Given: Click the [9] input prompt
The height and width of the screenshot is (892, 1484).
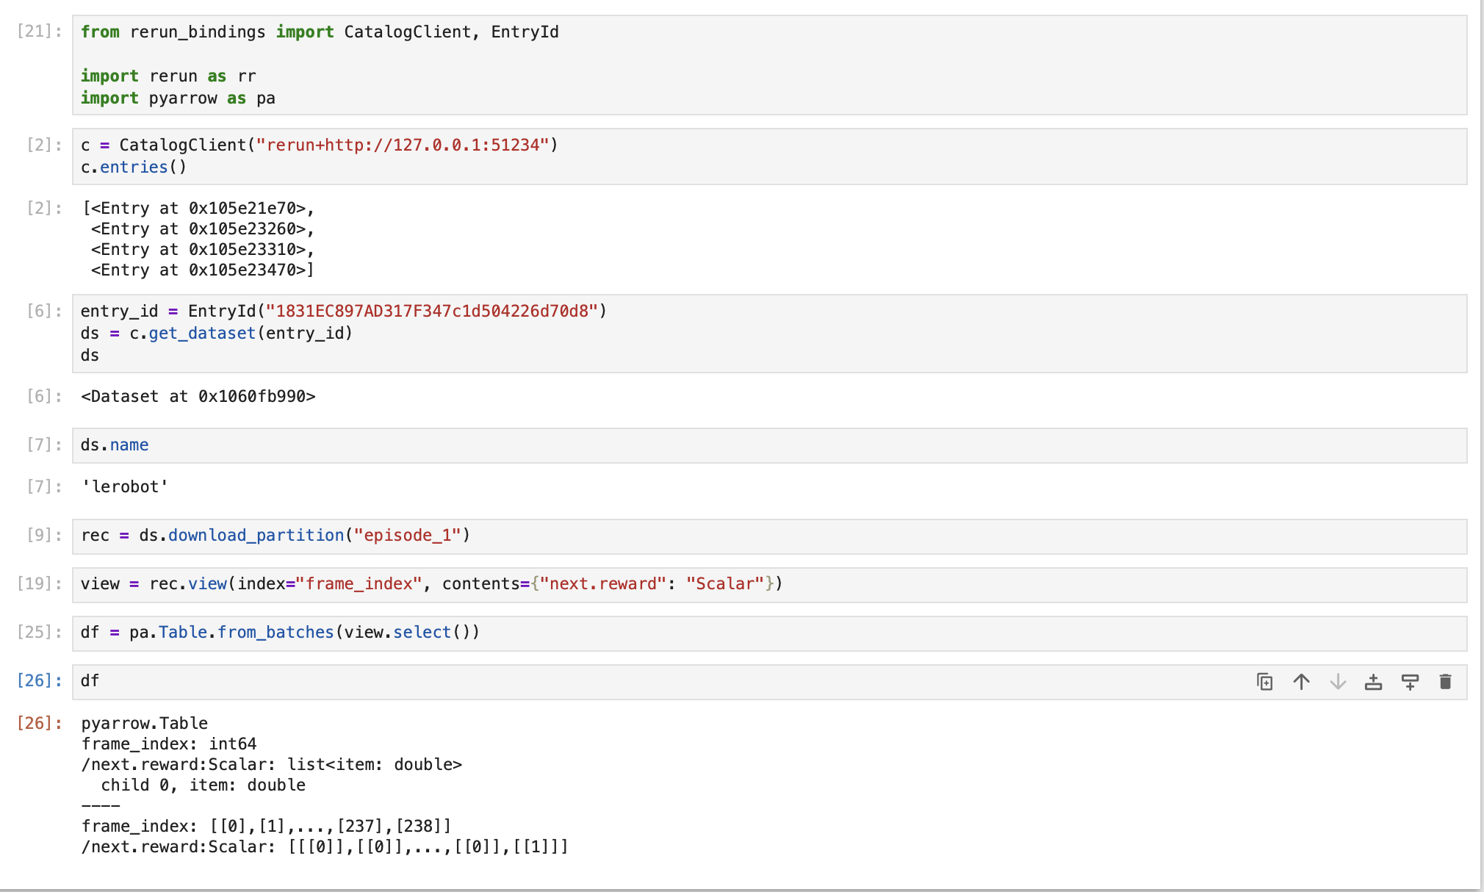Looking at the screenshot, I should click(43, 535).
